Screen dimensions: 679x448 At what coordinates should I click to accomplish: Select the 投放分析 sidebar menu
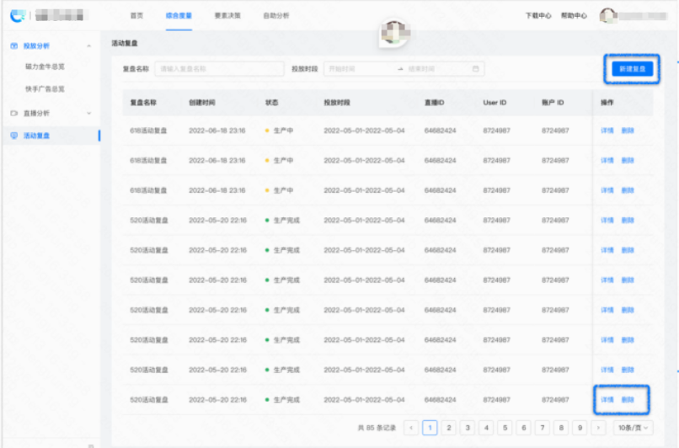click(36, 45)
